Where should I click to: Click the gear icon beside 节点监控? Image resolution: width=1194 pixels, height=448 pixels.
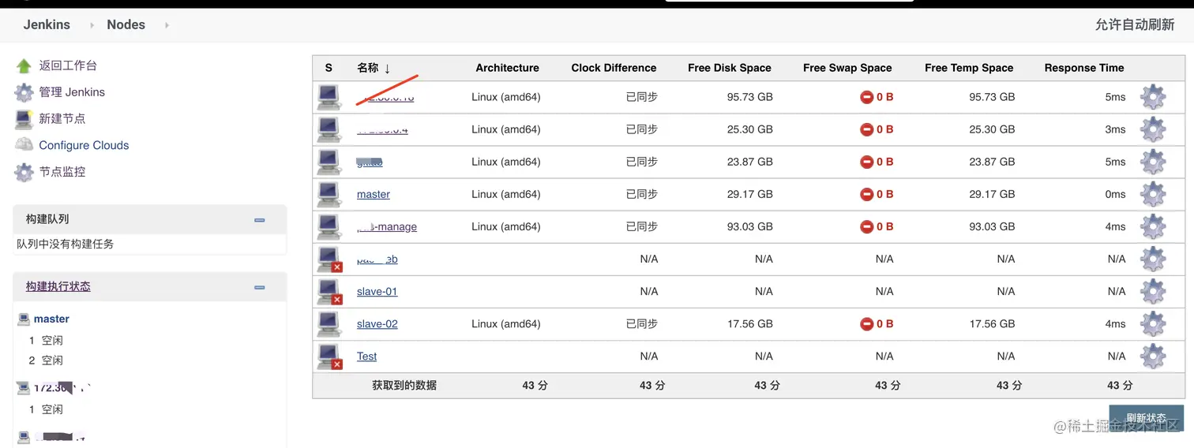pos(24,172)
